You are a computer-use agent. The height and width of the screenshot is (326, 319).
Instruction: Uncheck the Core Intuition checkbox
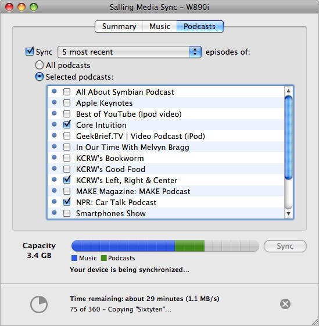(x=67, y=125)
